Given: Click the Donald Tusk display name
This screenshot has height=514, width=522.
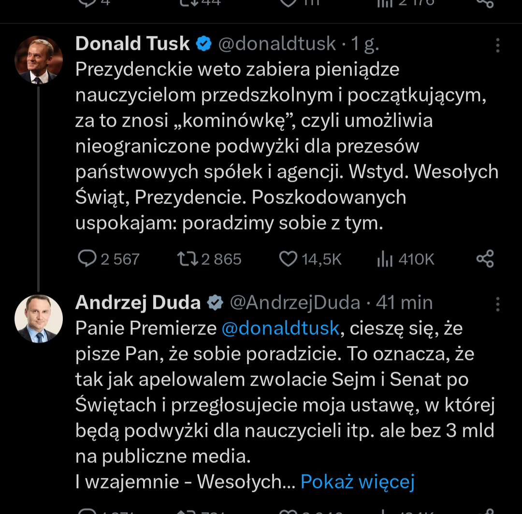Looking at the screenshot, I should tap(132, 44).
